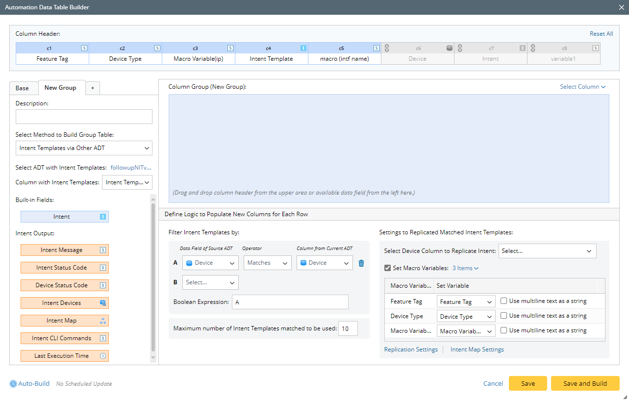Screen dimensions: 629x400
Task: Uncheck the Set Macro Variables checkbox
Action: tap(388, 268)
